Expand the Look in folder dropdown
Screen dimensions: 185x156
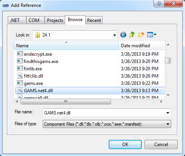click(x=114, y=35)
